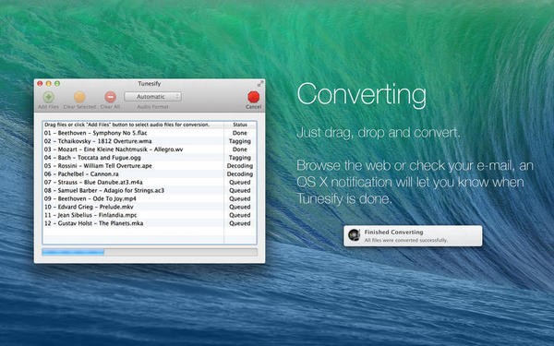Click the Decoding status of William Tell Overture

click(240, 166)
